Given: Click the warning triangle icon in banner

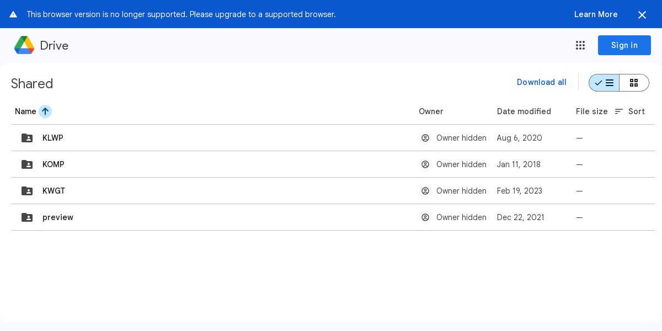Looking at the screenshot, I should (13, 14).
